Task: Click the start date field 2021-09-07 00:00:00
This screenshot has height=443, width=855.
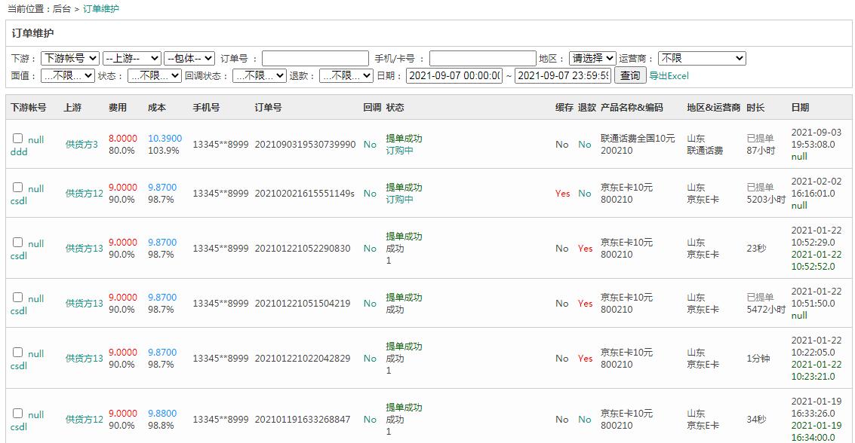Action: coord(454,75)
